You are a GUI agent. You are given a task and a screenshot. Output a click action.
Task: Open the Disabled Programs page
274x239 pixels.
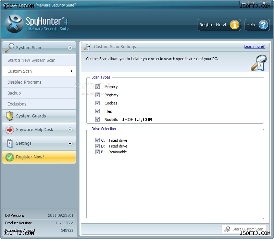click(39, 82)
